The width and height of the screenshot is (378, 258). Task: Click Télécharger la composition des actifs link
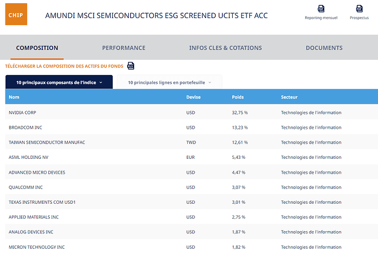(64, 66)
